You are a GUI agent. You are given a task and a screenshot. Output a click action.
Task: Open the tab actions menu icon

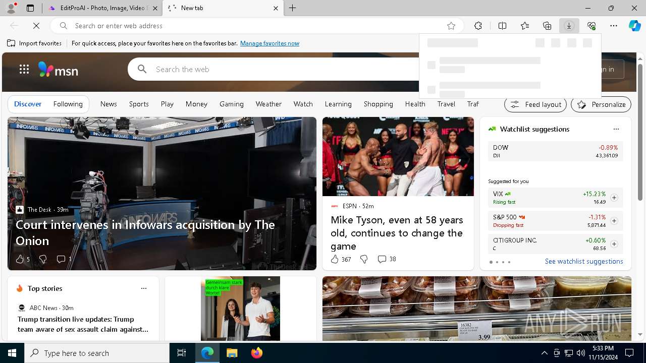point(30,8)
